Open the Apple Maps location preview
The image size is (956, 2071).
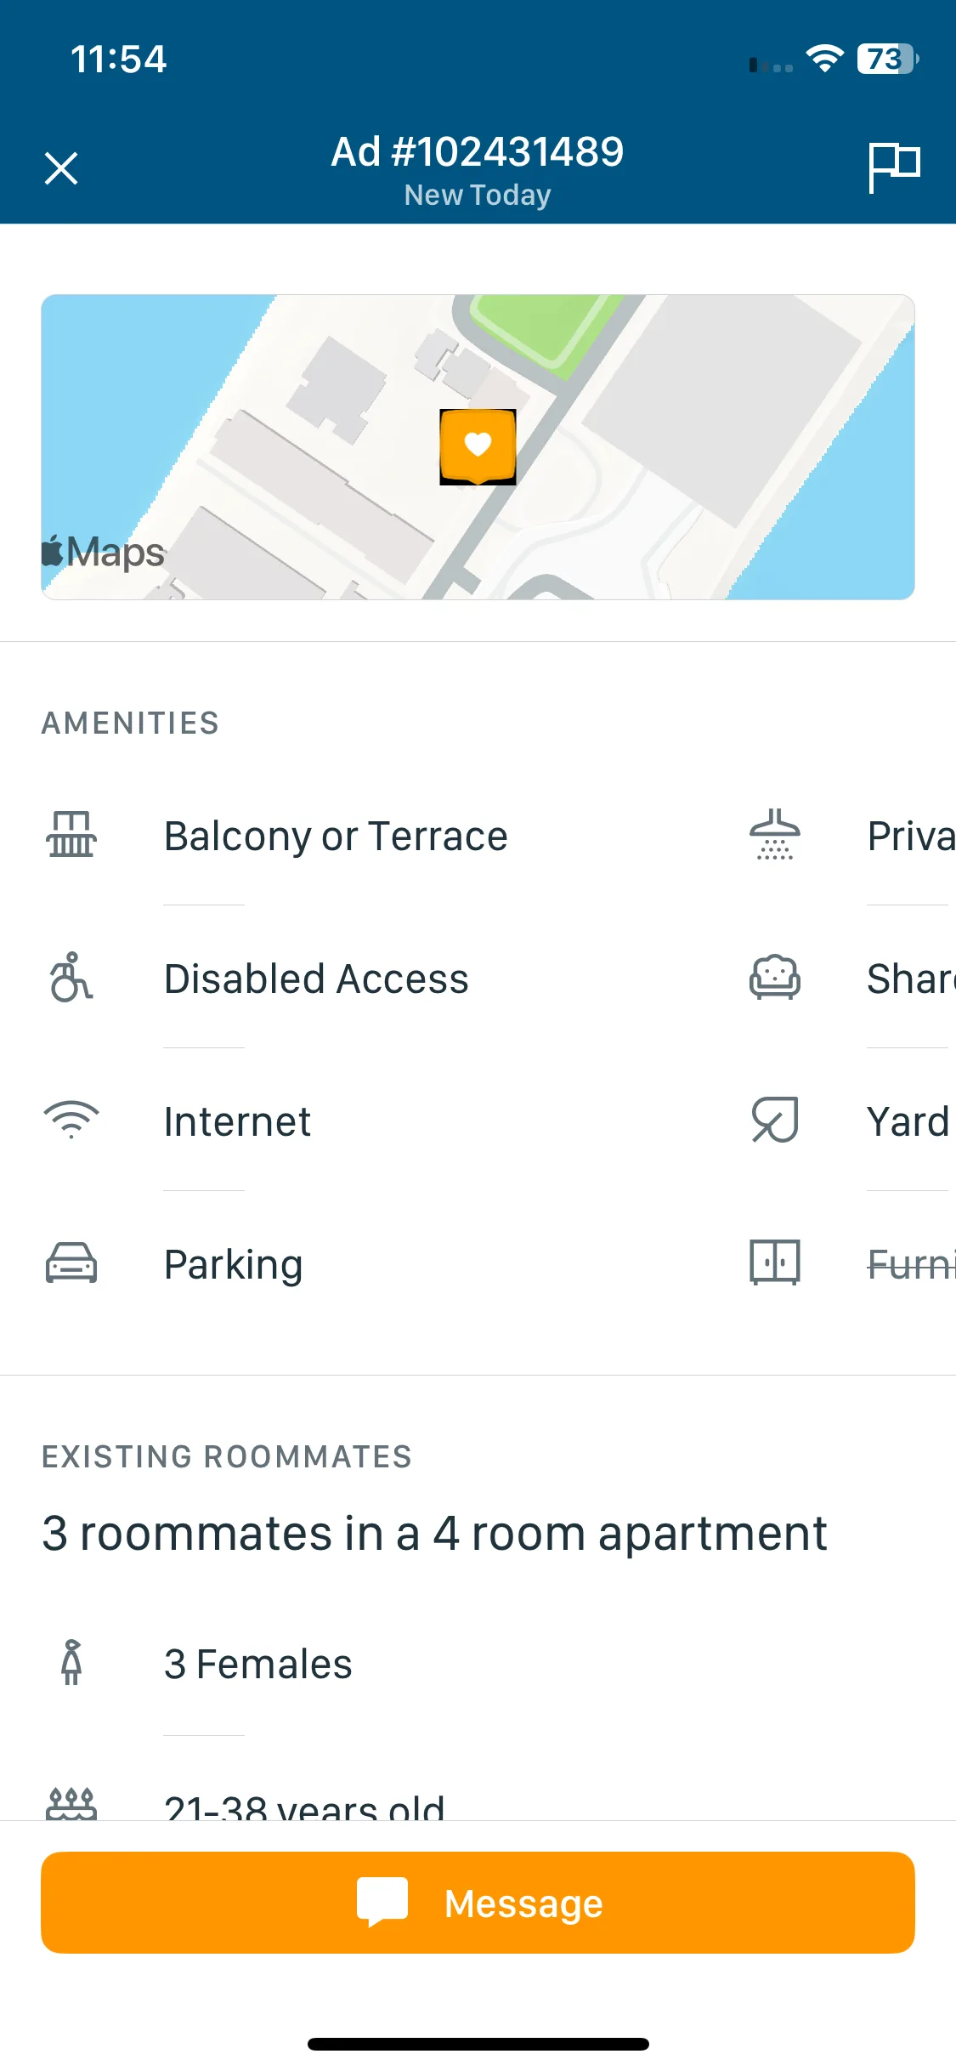tap(478, 447)
